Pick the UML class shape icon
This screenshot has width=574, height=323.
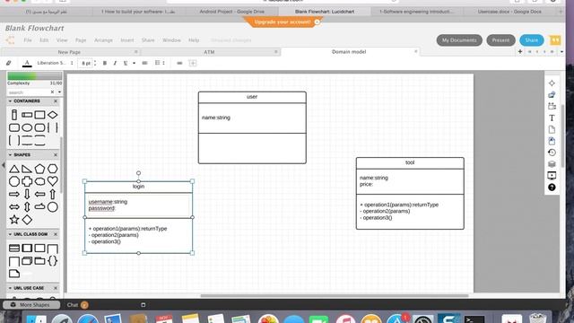click(x=14, y=249)
